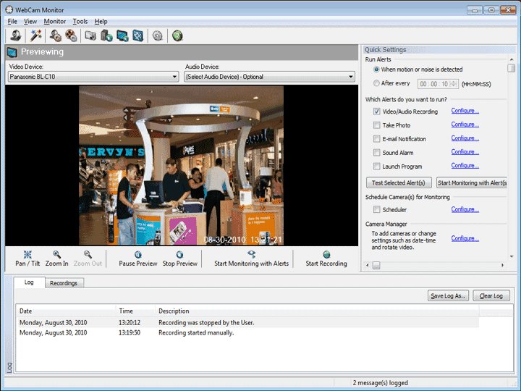Open the Video Device dropdown
The height and width of the screenshot is (391, 521).
[174, 77]
